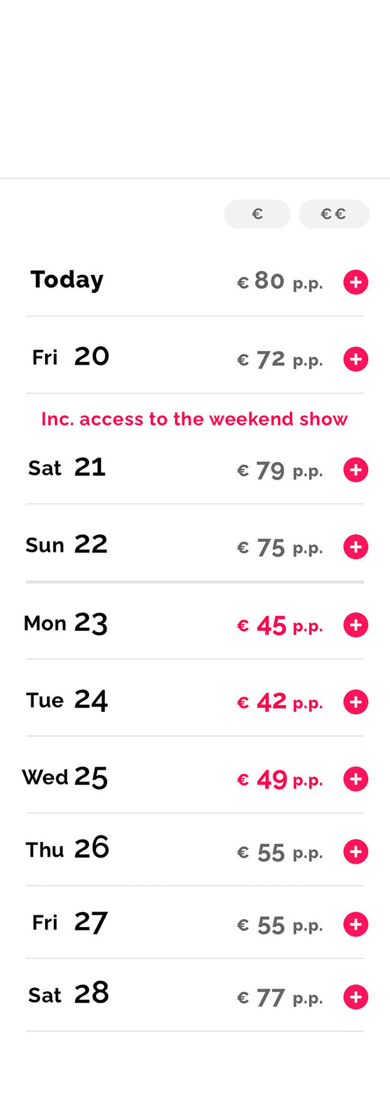This screenshot has height=1113, width=390.
Task: Add Sat 28 using the plus icon
Action: [356, 997]
